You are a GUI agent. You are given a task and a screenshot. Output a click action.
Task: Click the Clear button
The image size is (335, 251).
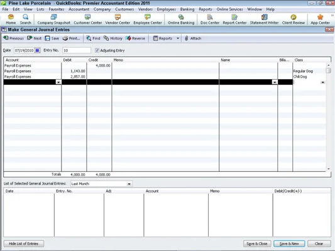[319, 243]
